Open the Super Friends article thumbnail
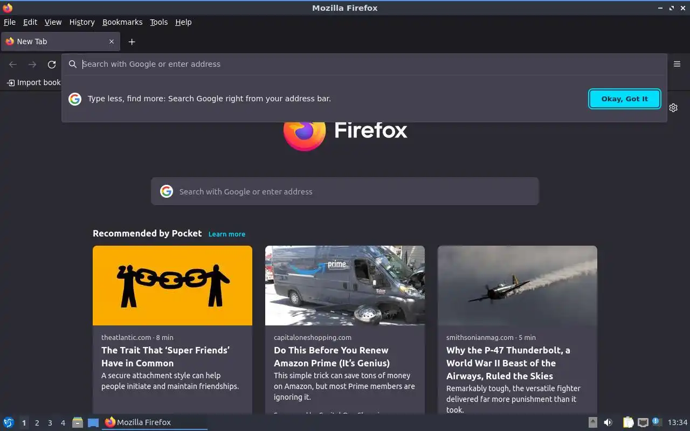This screenshot has height=431, width=690. coord(172,286)
